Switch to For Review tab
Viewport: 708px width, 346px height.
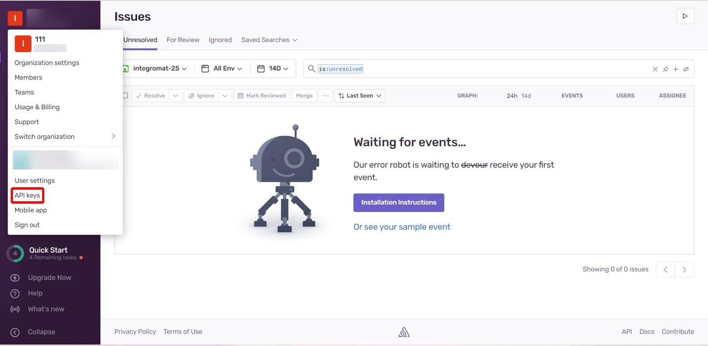click(183, 40)
